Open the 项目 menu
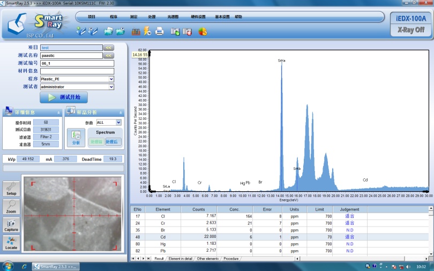 pos(91,17)
